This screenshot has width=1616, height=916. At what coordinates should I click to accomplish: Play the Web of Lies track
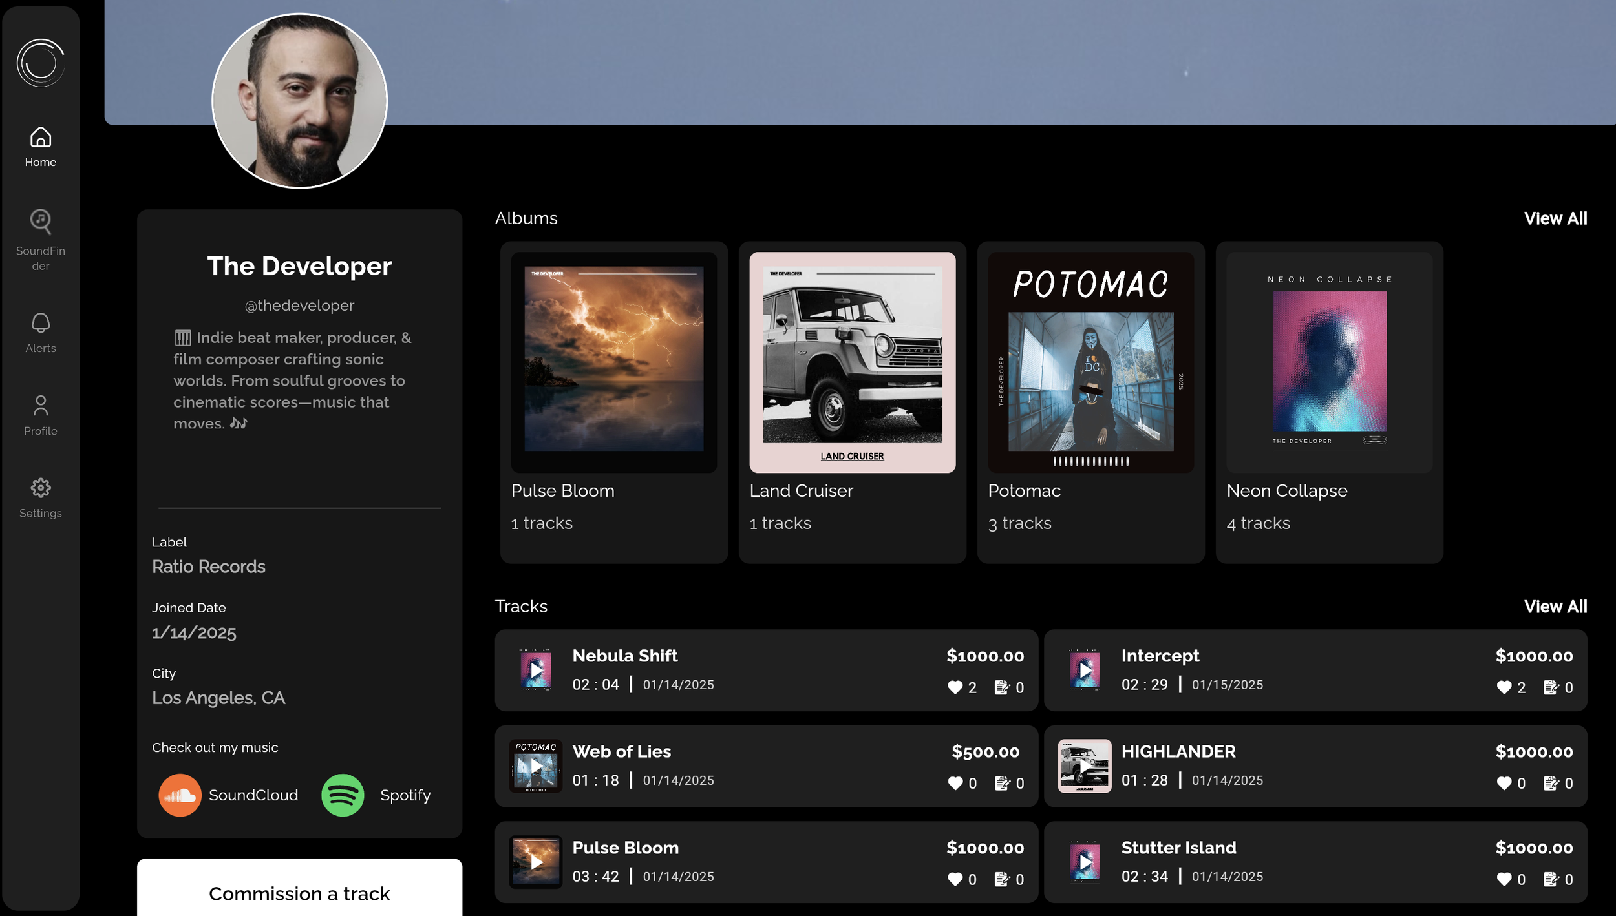click(536, 766)
